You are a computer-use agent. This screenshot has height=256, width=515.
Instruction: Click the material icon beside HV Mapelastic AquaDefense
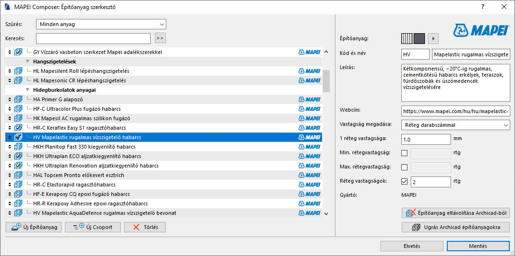[18, 213]
